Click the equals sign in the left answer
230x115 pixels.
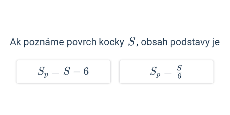[55, 72]
